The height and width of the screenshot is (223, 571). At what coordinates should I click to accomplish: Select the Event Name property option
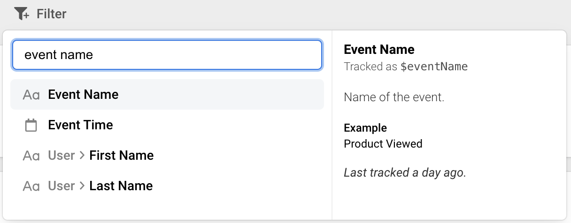tap(167, 95)
